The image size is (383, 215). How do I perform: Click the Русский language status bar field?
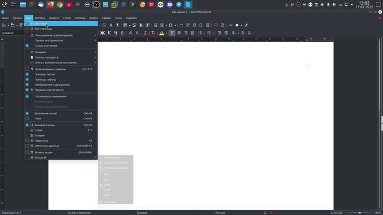coord(220,213)
